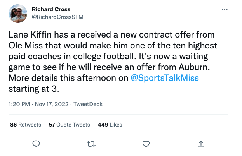This screenshot has height=156, width=242.
Task: Open the share menu via the upload arrow icon
Action: [x=201, y=144]
